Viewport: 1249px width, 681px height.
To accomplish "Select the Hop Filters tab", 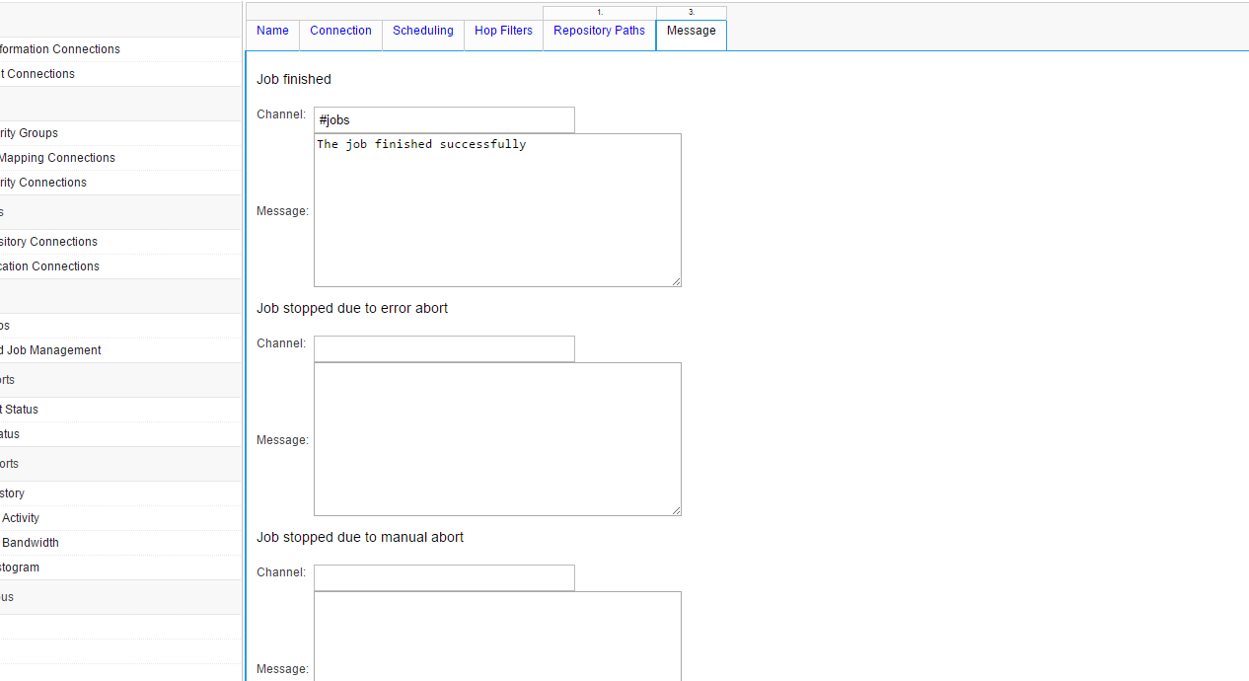I will 503,31.
